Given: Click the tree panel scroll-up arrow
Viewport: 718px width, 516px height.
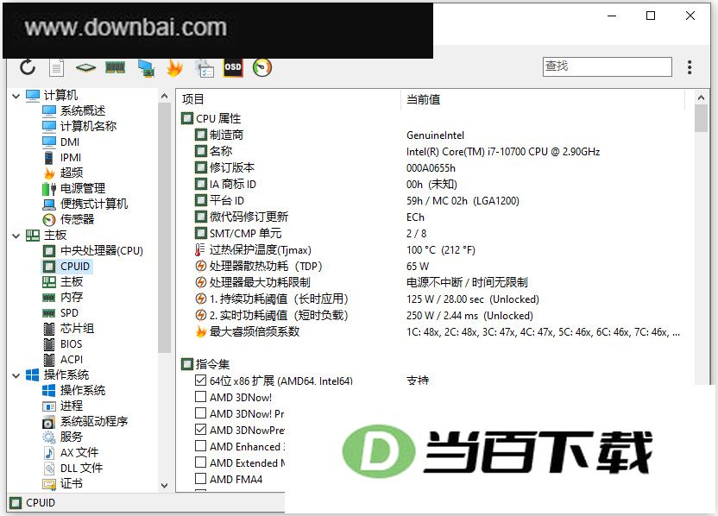Looking at the screenshot, I should pos(164,96).
